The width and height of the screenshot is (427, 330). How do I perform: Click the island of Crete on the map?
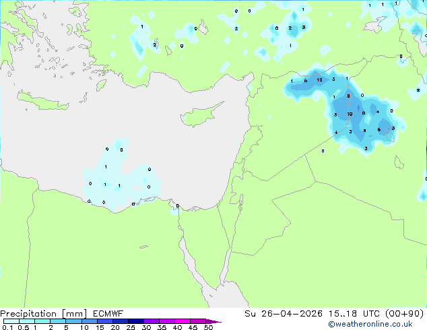43,101
